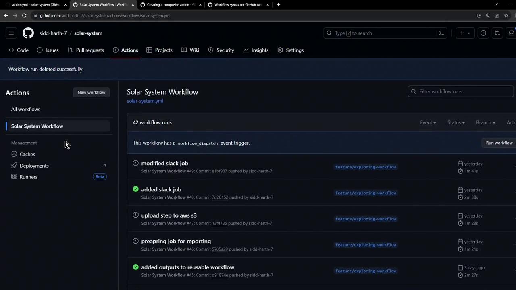Click the search magnifier in Filter workflow runs

[x=413, y=91]
